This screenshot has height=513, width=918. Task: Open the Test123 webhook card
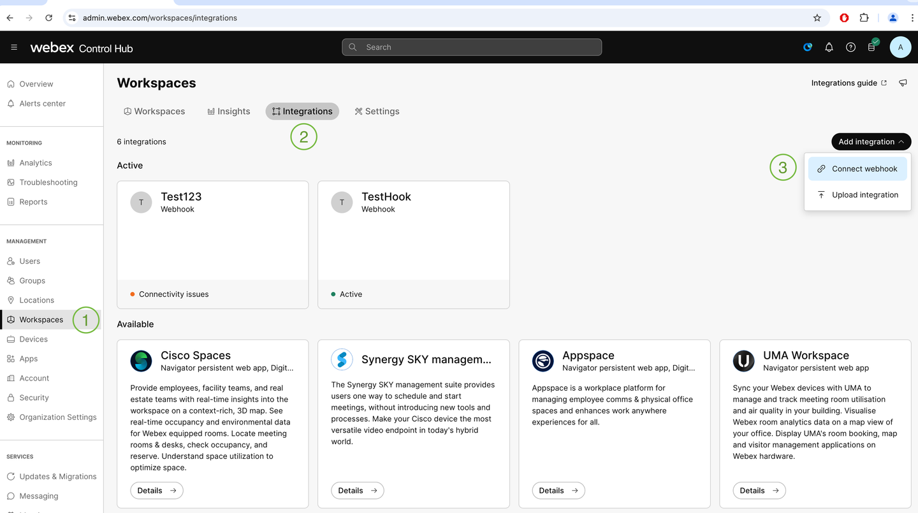(213, 245)
